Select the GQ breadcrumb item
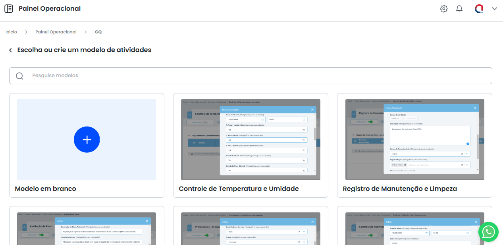This screenshot has height=245, width=503. tap(98, 32)
